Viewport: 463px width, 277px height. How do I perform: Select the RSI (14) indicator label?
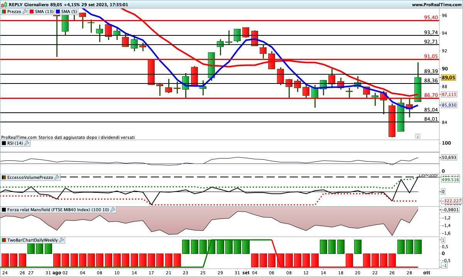click(x=15, y=143)
